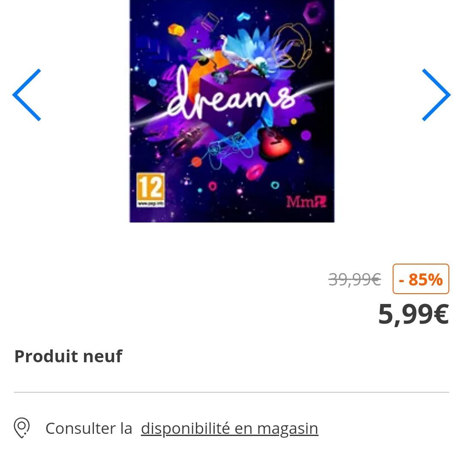Click the location pin icon
The width and height of the screenshot is (463, 463).
pos(22,428)
